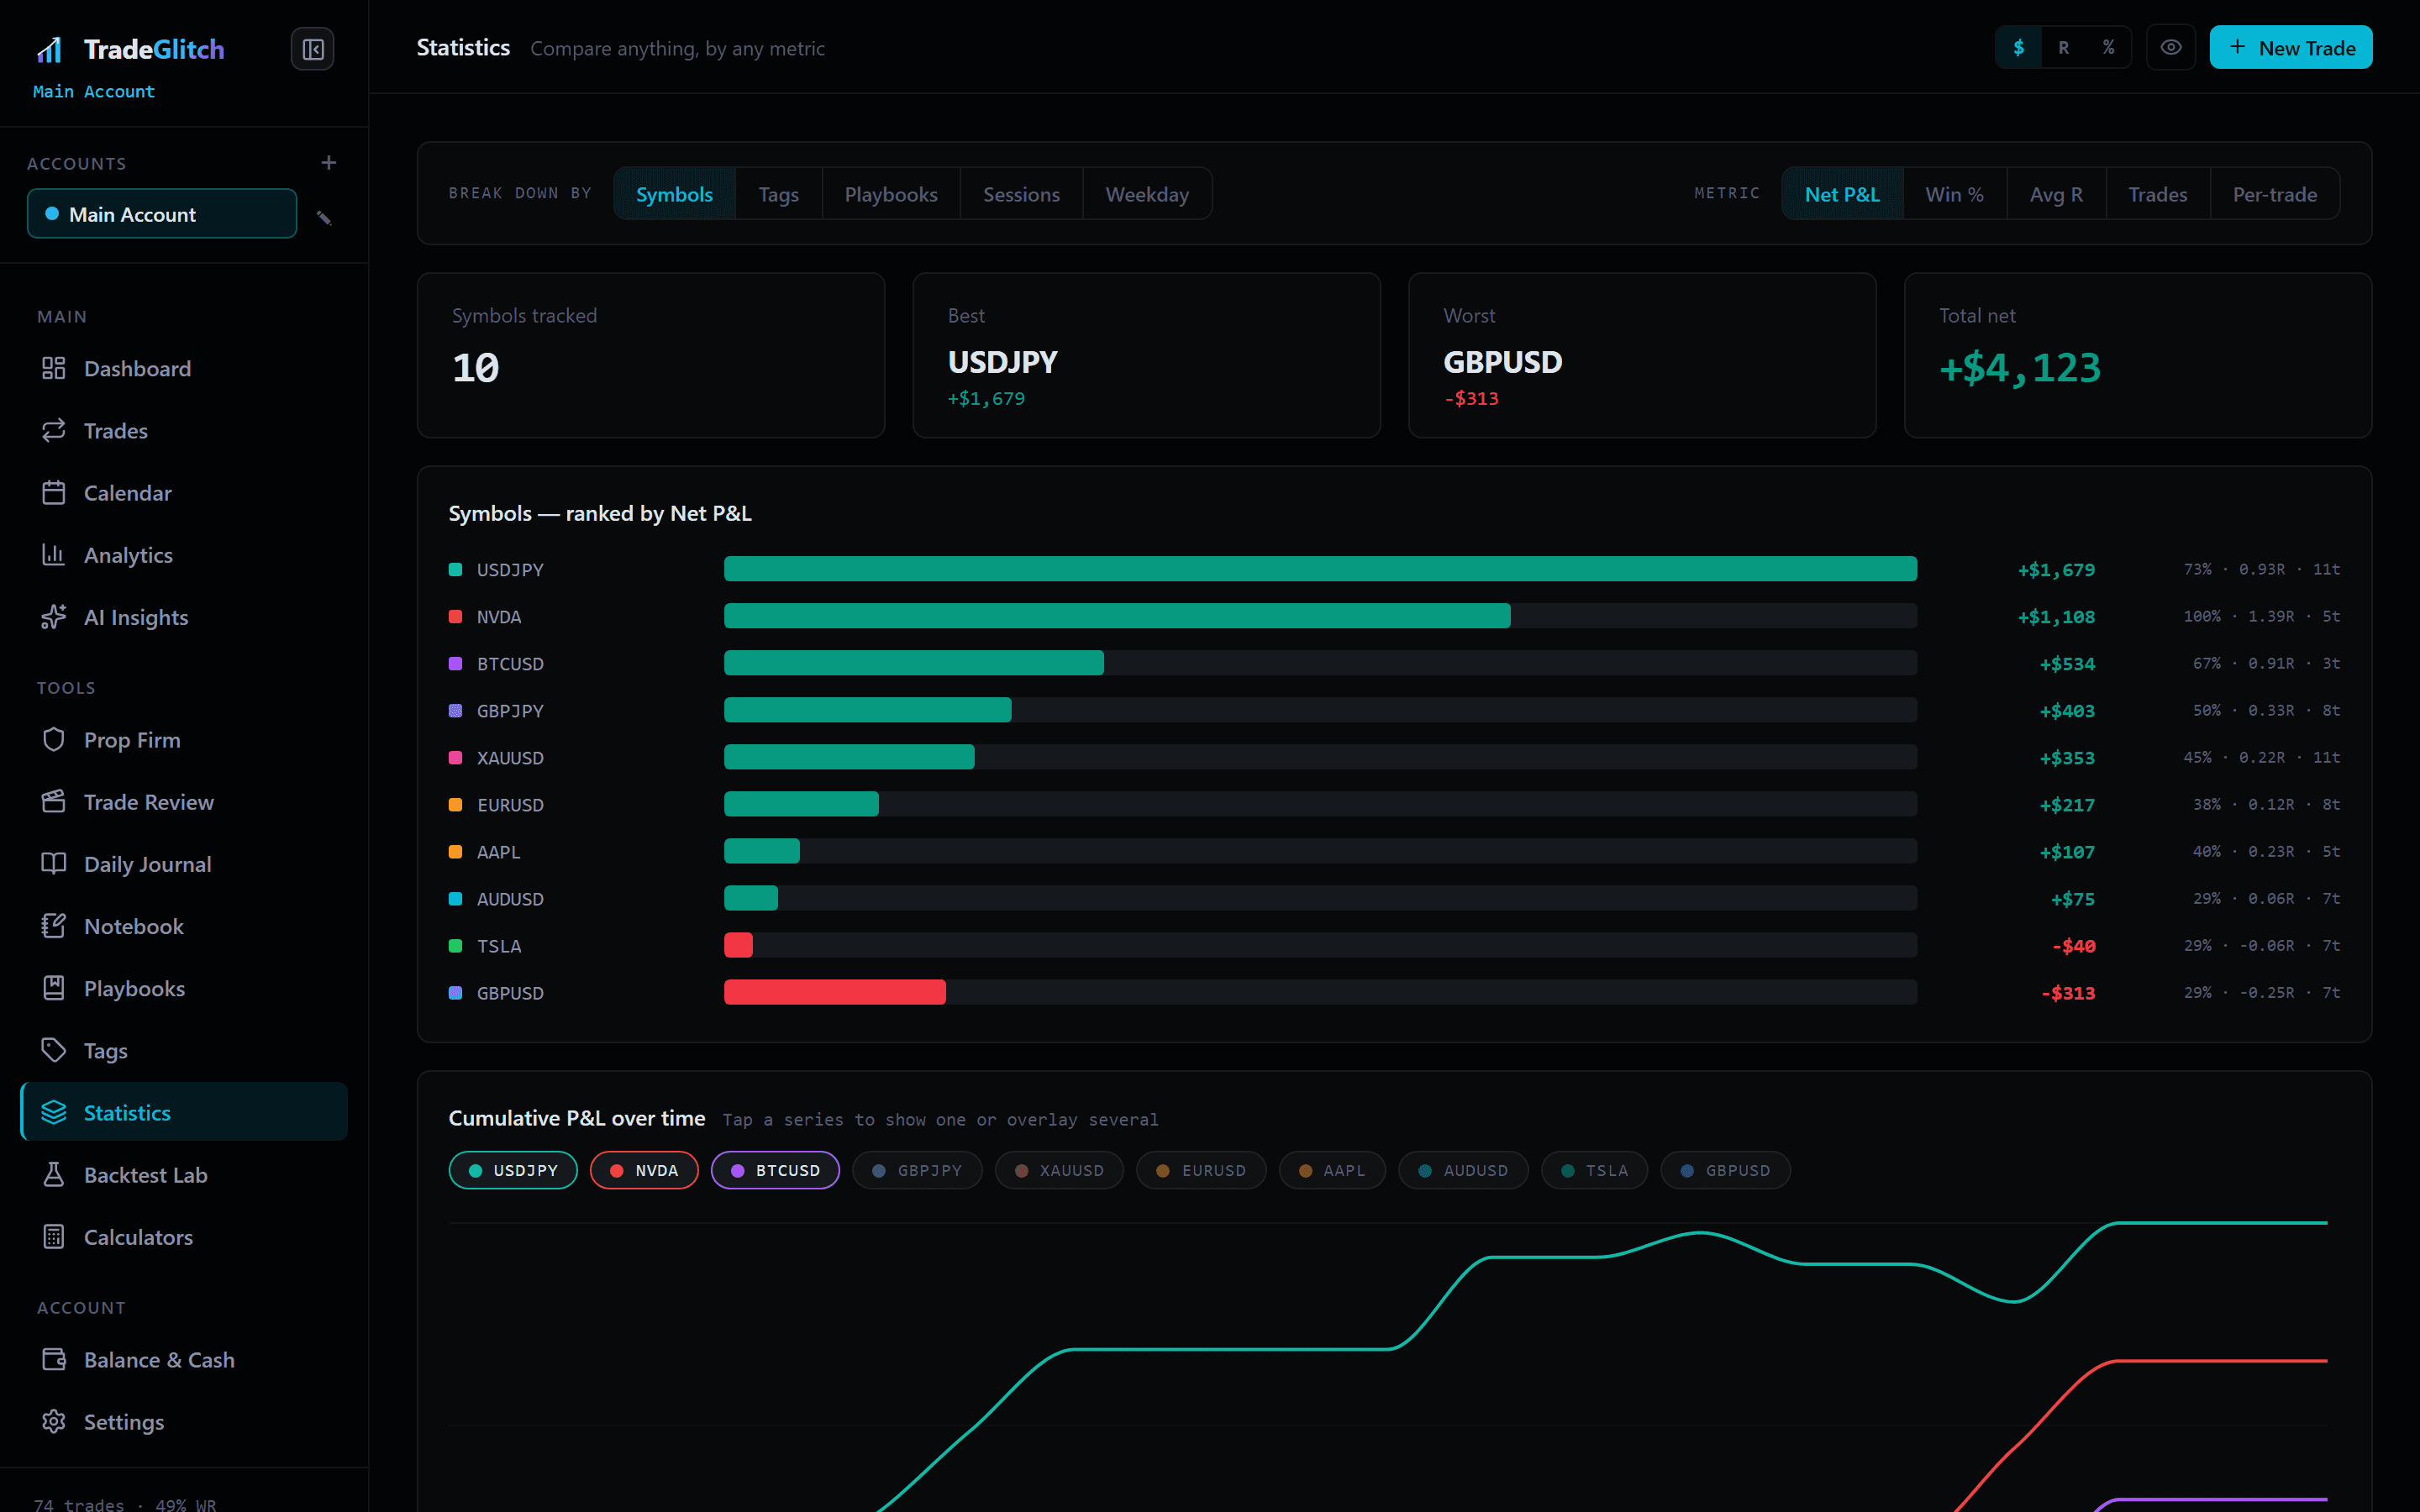Viewport: 2420px width, 1512px height.
Task: Select Win % metric
Action: tap(1954, 193)
